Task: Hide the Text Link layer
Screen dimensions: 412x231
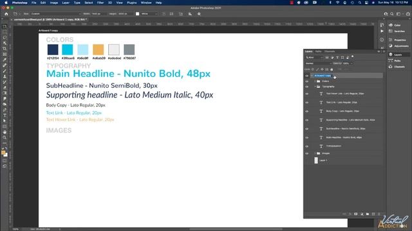Action: (x=306, y=103)
